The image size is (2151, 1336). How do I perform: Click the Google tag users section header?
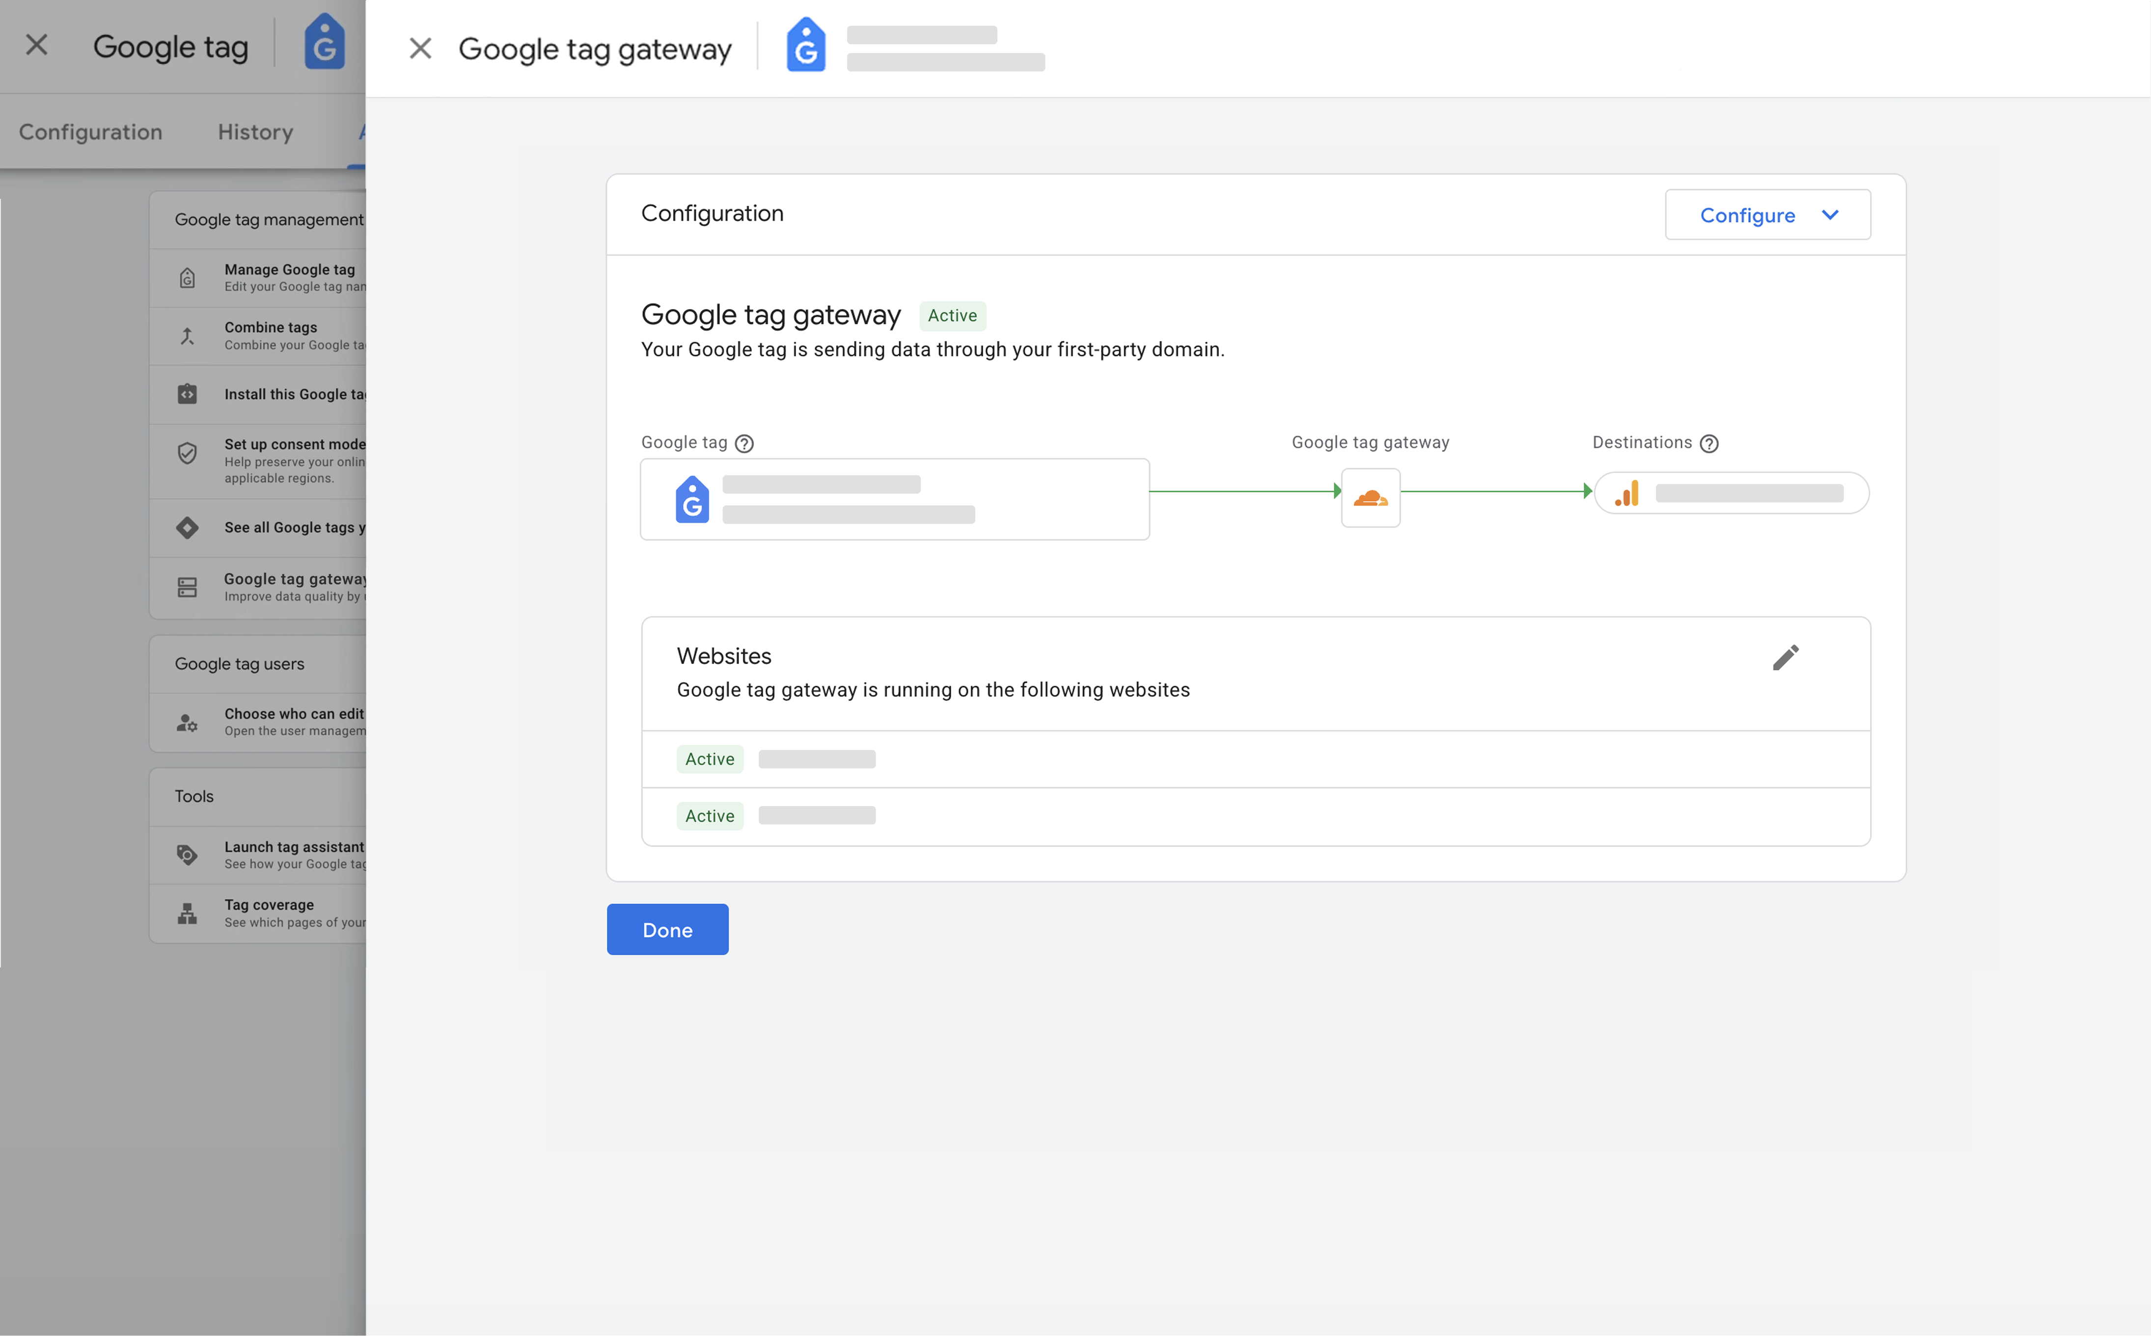(x=239, y=665)
